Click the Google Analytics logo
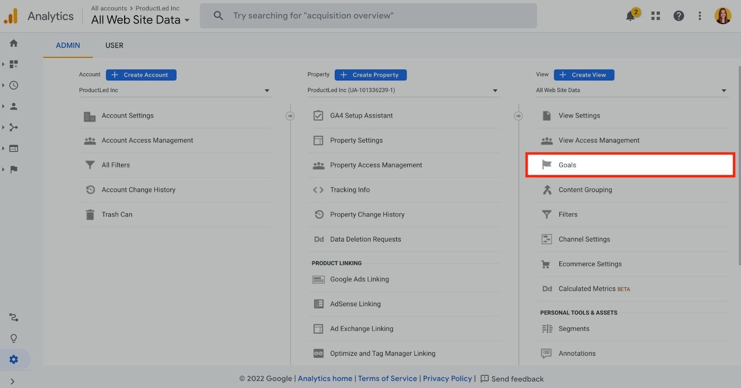Image resolution: width=741 pixels, height=388 pixels. (x=11, y=16)
